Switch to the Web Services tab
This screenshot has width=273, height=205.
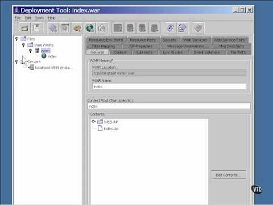(195, 40)
